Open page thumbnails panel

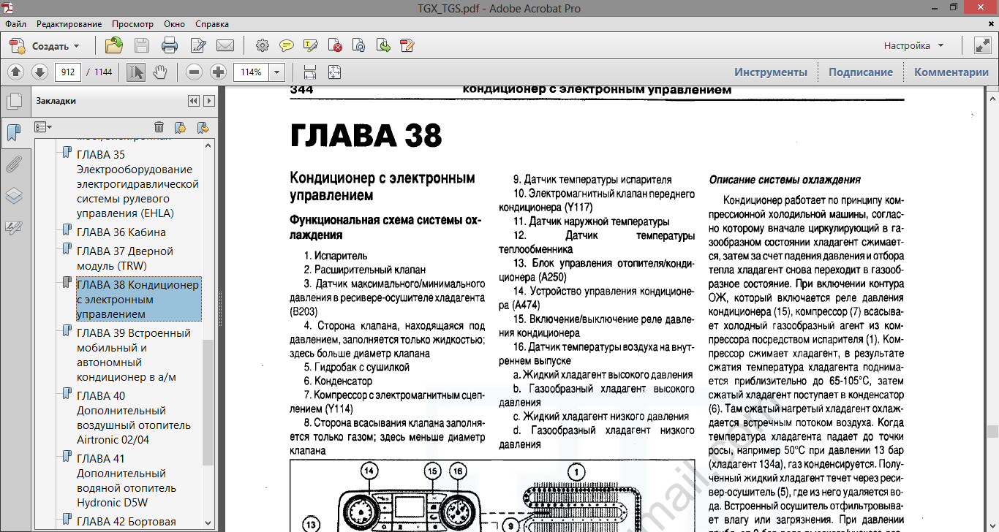click(14, 102)
